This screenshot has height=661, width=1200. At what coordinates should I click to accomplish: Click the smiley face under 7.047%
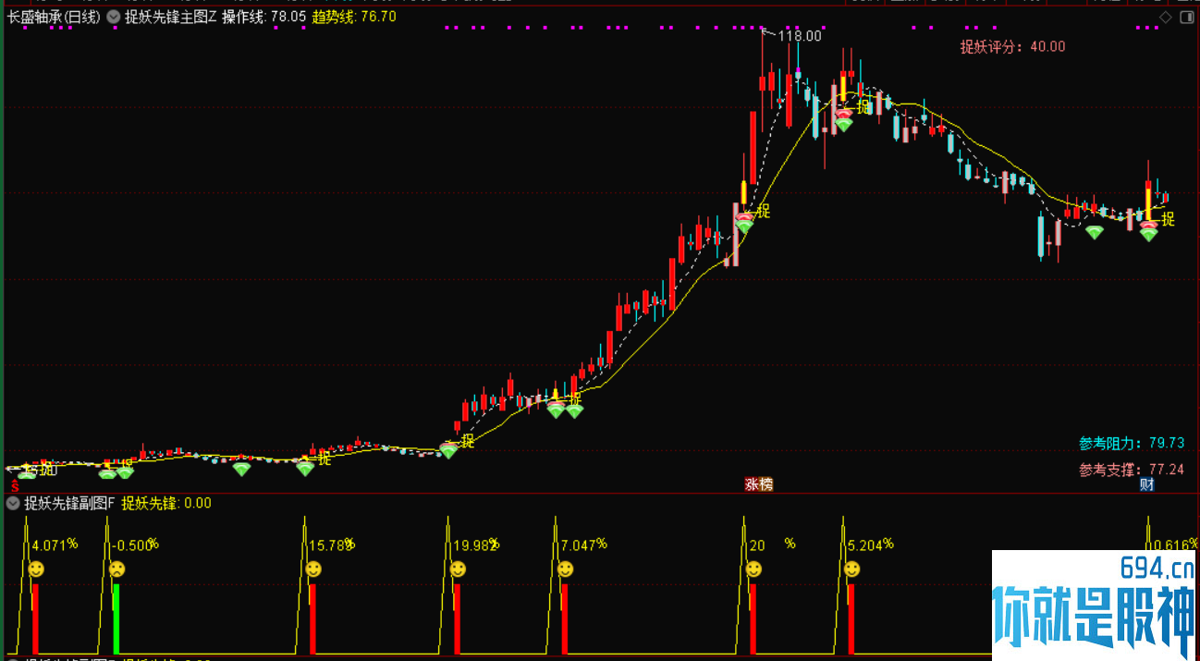pyautogui.click(x=566, y=569)
